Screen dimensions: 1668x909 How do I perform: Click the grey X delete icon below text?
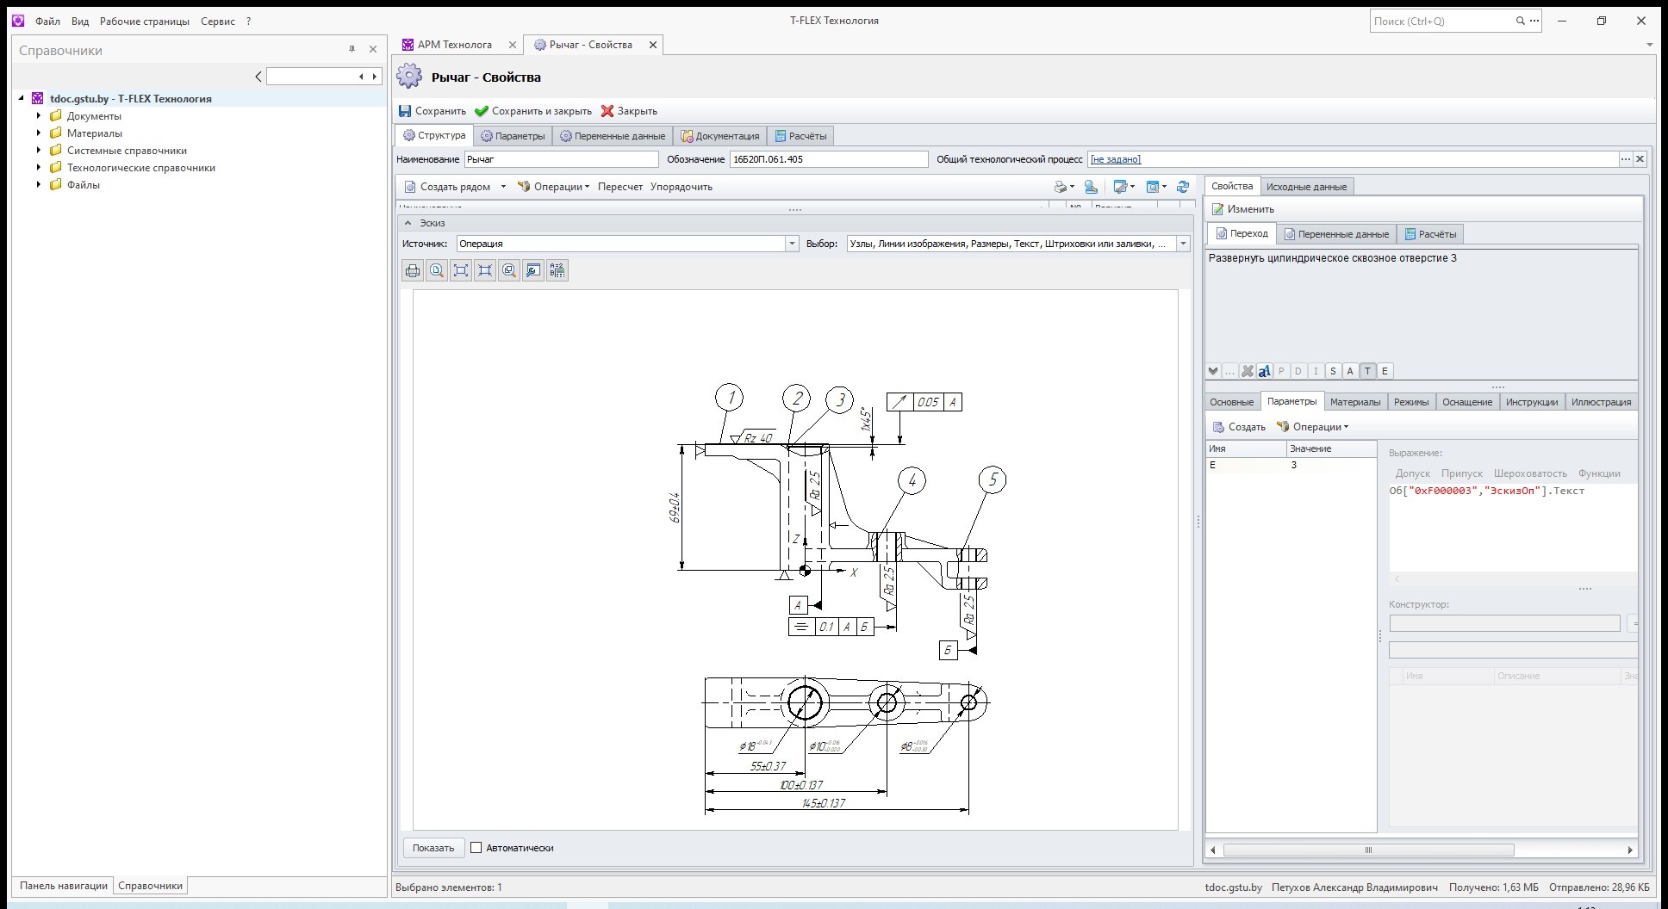point(1247,371)
